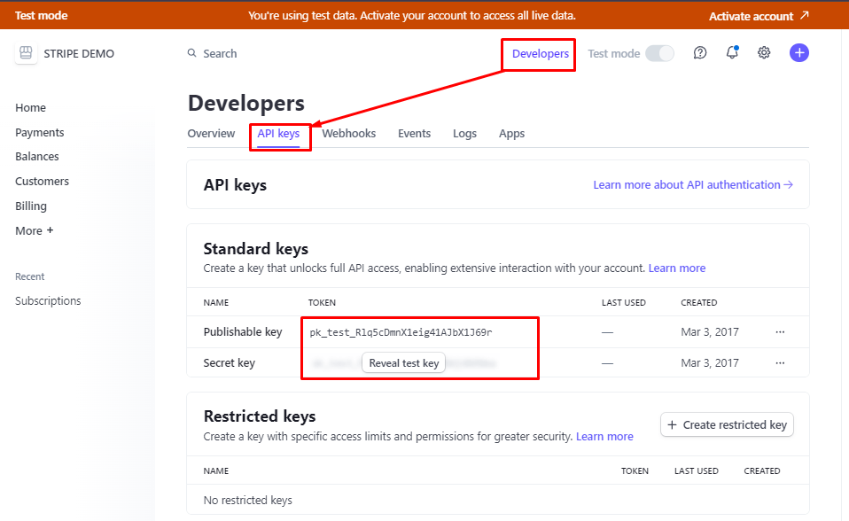This screenshot has width=849, height=521.
Task: Switch to the Webhooks tab
Action: (x=348, y=134)
